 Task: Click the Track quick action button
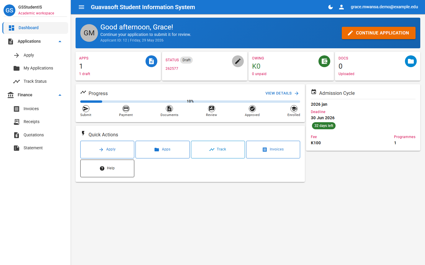[x=218, y=150]
